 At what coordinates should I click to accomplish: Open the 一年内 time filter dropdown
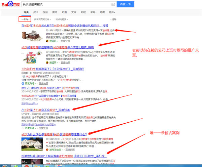pos(25,19)
